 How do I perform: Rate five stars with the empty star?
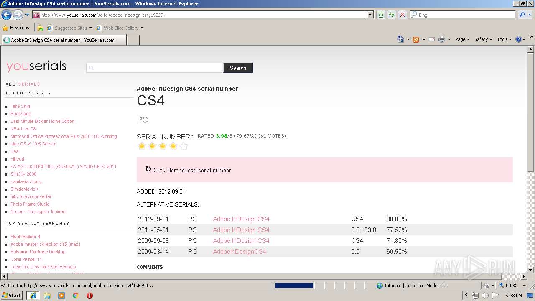click(184, 146)
